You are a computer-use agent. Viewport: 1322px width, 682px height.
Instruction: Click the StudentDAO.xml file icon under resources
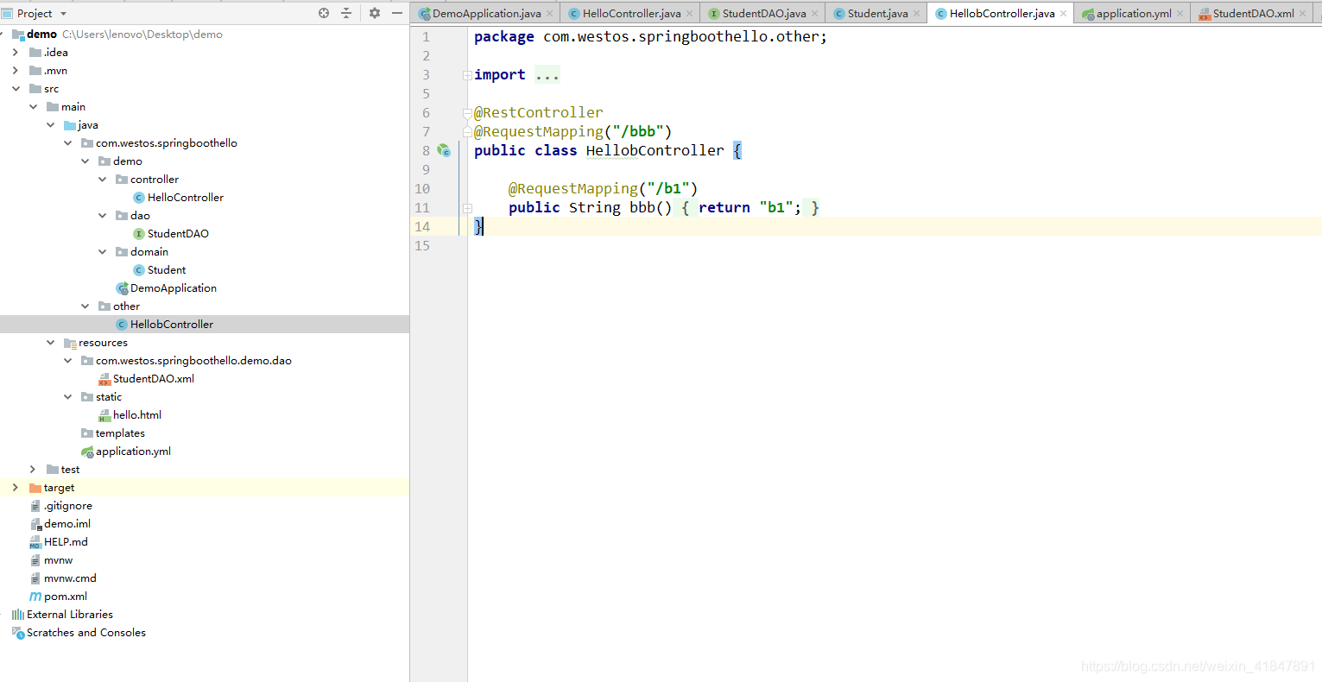(x=104, y=378)
